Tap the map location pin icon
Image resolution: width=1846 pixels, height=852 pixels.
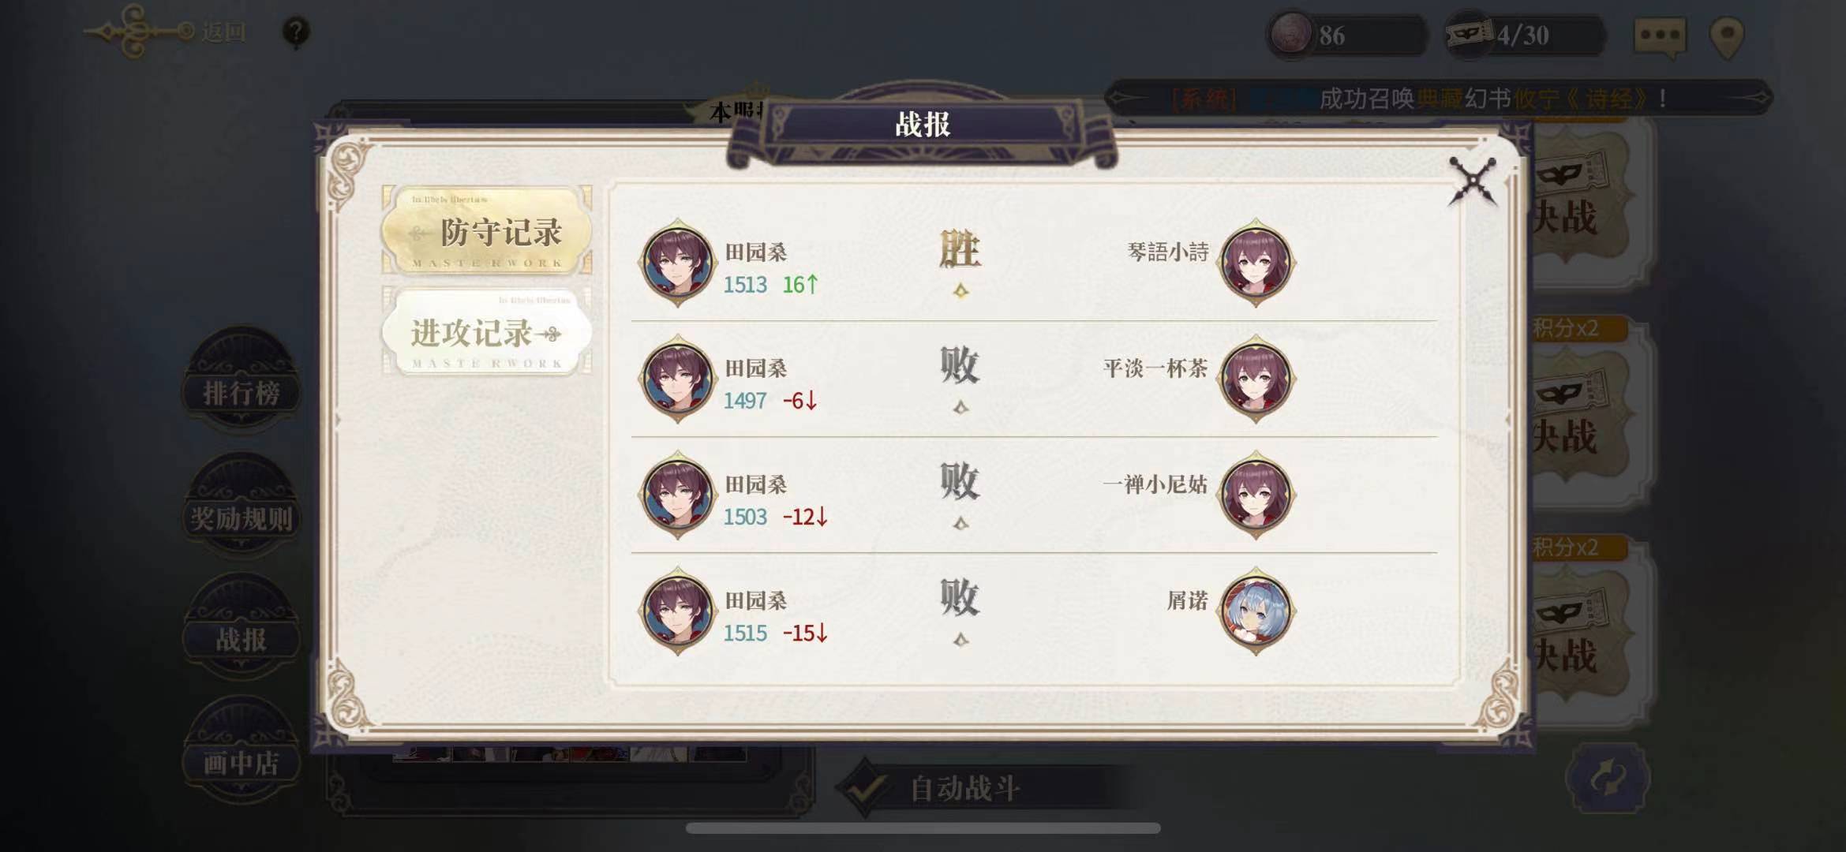point(1727,36)
